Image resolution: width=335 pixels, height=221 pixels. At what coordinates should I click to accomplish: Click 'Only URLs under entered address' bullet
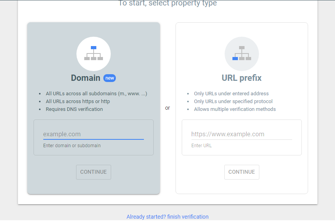231,93
